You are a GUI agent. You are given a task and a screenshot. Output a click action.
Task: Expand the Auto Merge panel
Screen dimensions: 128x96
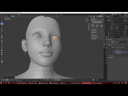pos(112,56)
